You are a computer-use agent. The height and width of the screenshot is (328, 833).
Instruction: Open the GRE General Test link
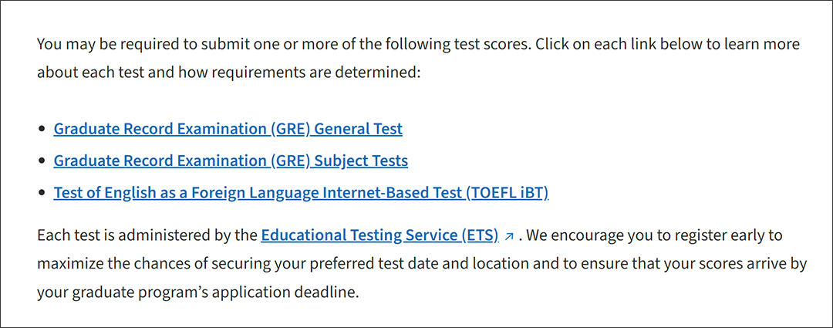(x=228, y=129)
